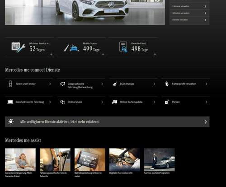Open Betriebsanleitung tablet thumbnail
This screenshot has height=187, width=226.
click(90, 159)
